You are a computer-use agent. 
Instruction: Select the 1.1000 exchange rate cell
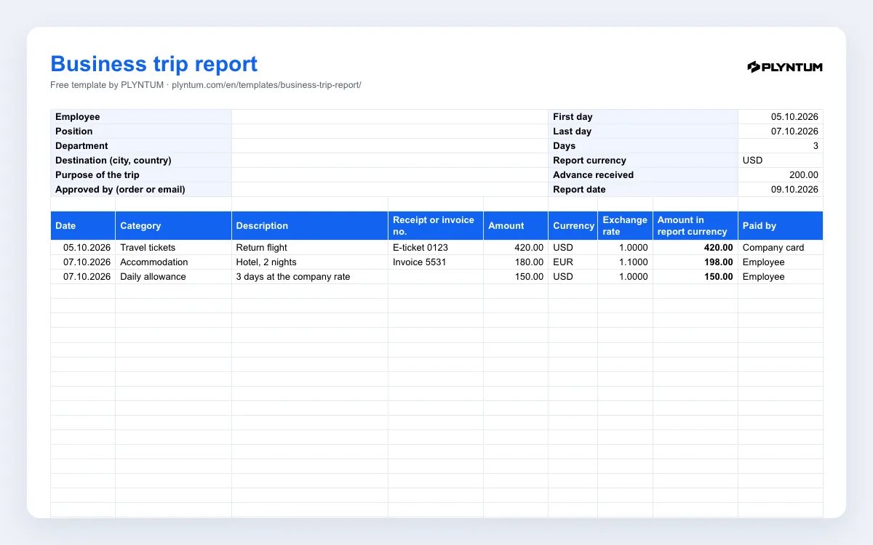pos(626,262)
